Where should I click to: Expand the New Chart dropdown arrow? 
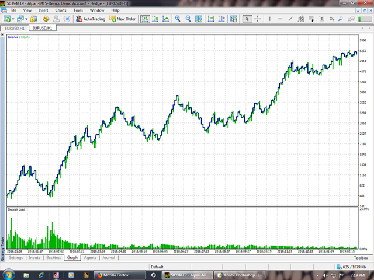[13, 19]
